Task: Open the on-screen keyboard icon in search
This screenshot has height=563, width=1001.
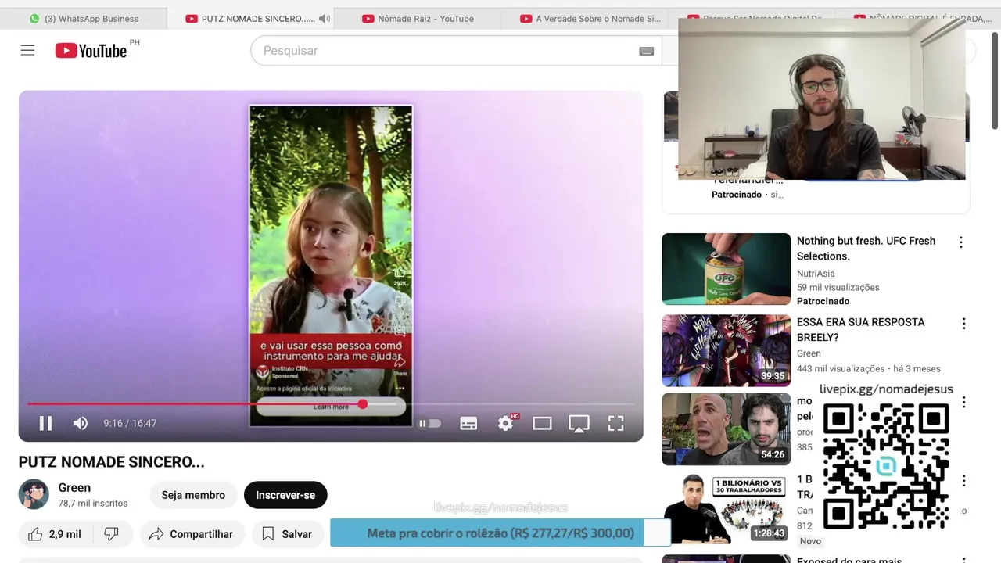Action: point(646,51)
